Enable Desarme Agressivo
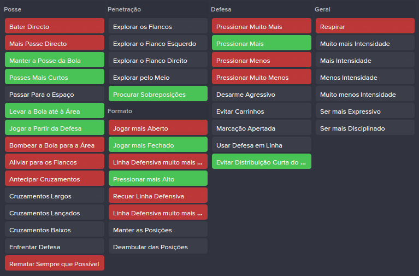The image size is (419, 276). [x=262, y=94]
